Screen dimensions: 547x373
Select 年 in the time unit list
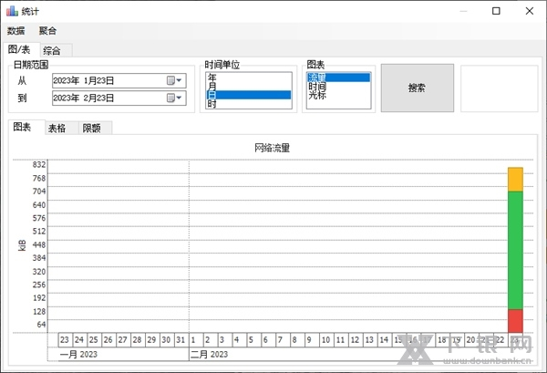(249, 78)
